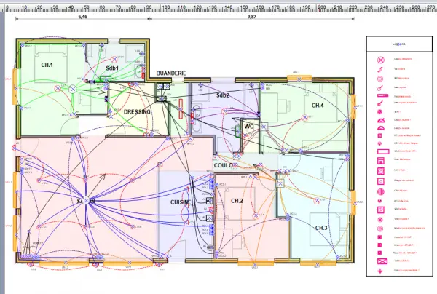This screenshot has width=437, height=294.
Task: Click the CH.4 bedroom label
Action: (x=318, y=106)
